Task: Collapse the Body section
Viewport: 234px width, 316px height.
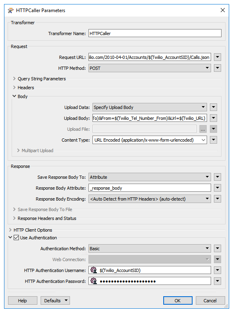Action: 14,96
